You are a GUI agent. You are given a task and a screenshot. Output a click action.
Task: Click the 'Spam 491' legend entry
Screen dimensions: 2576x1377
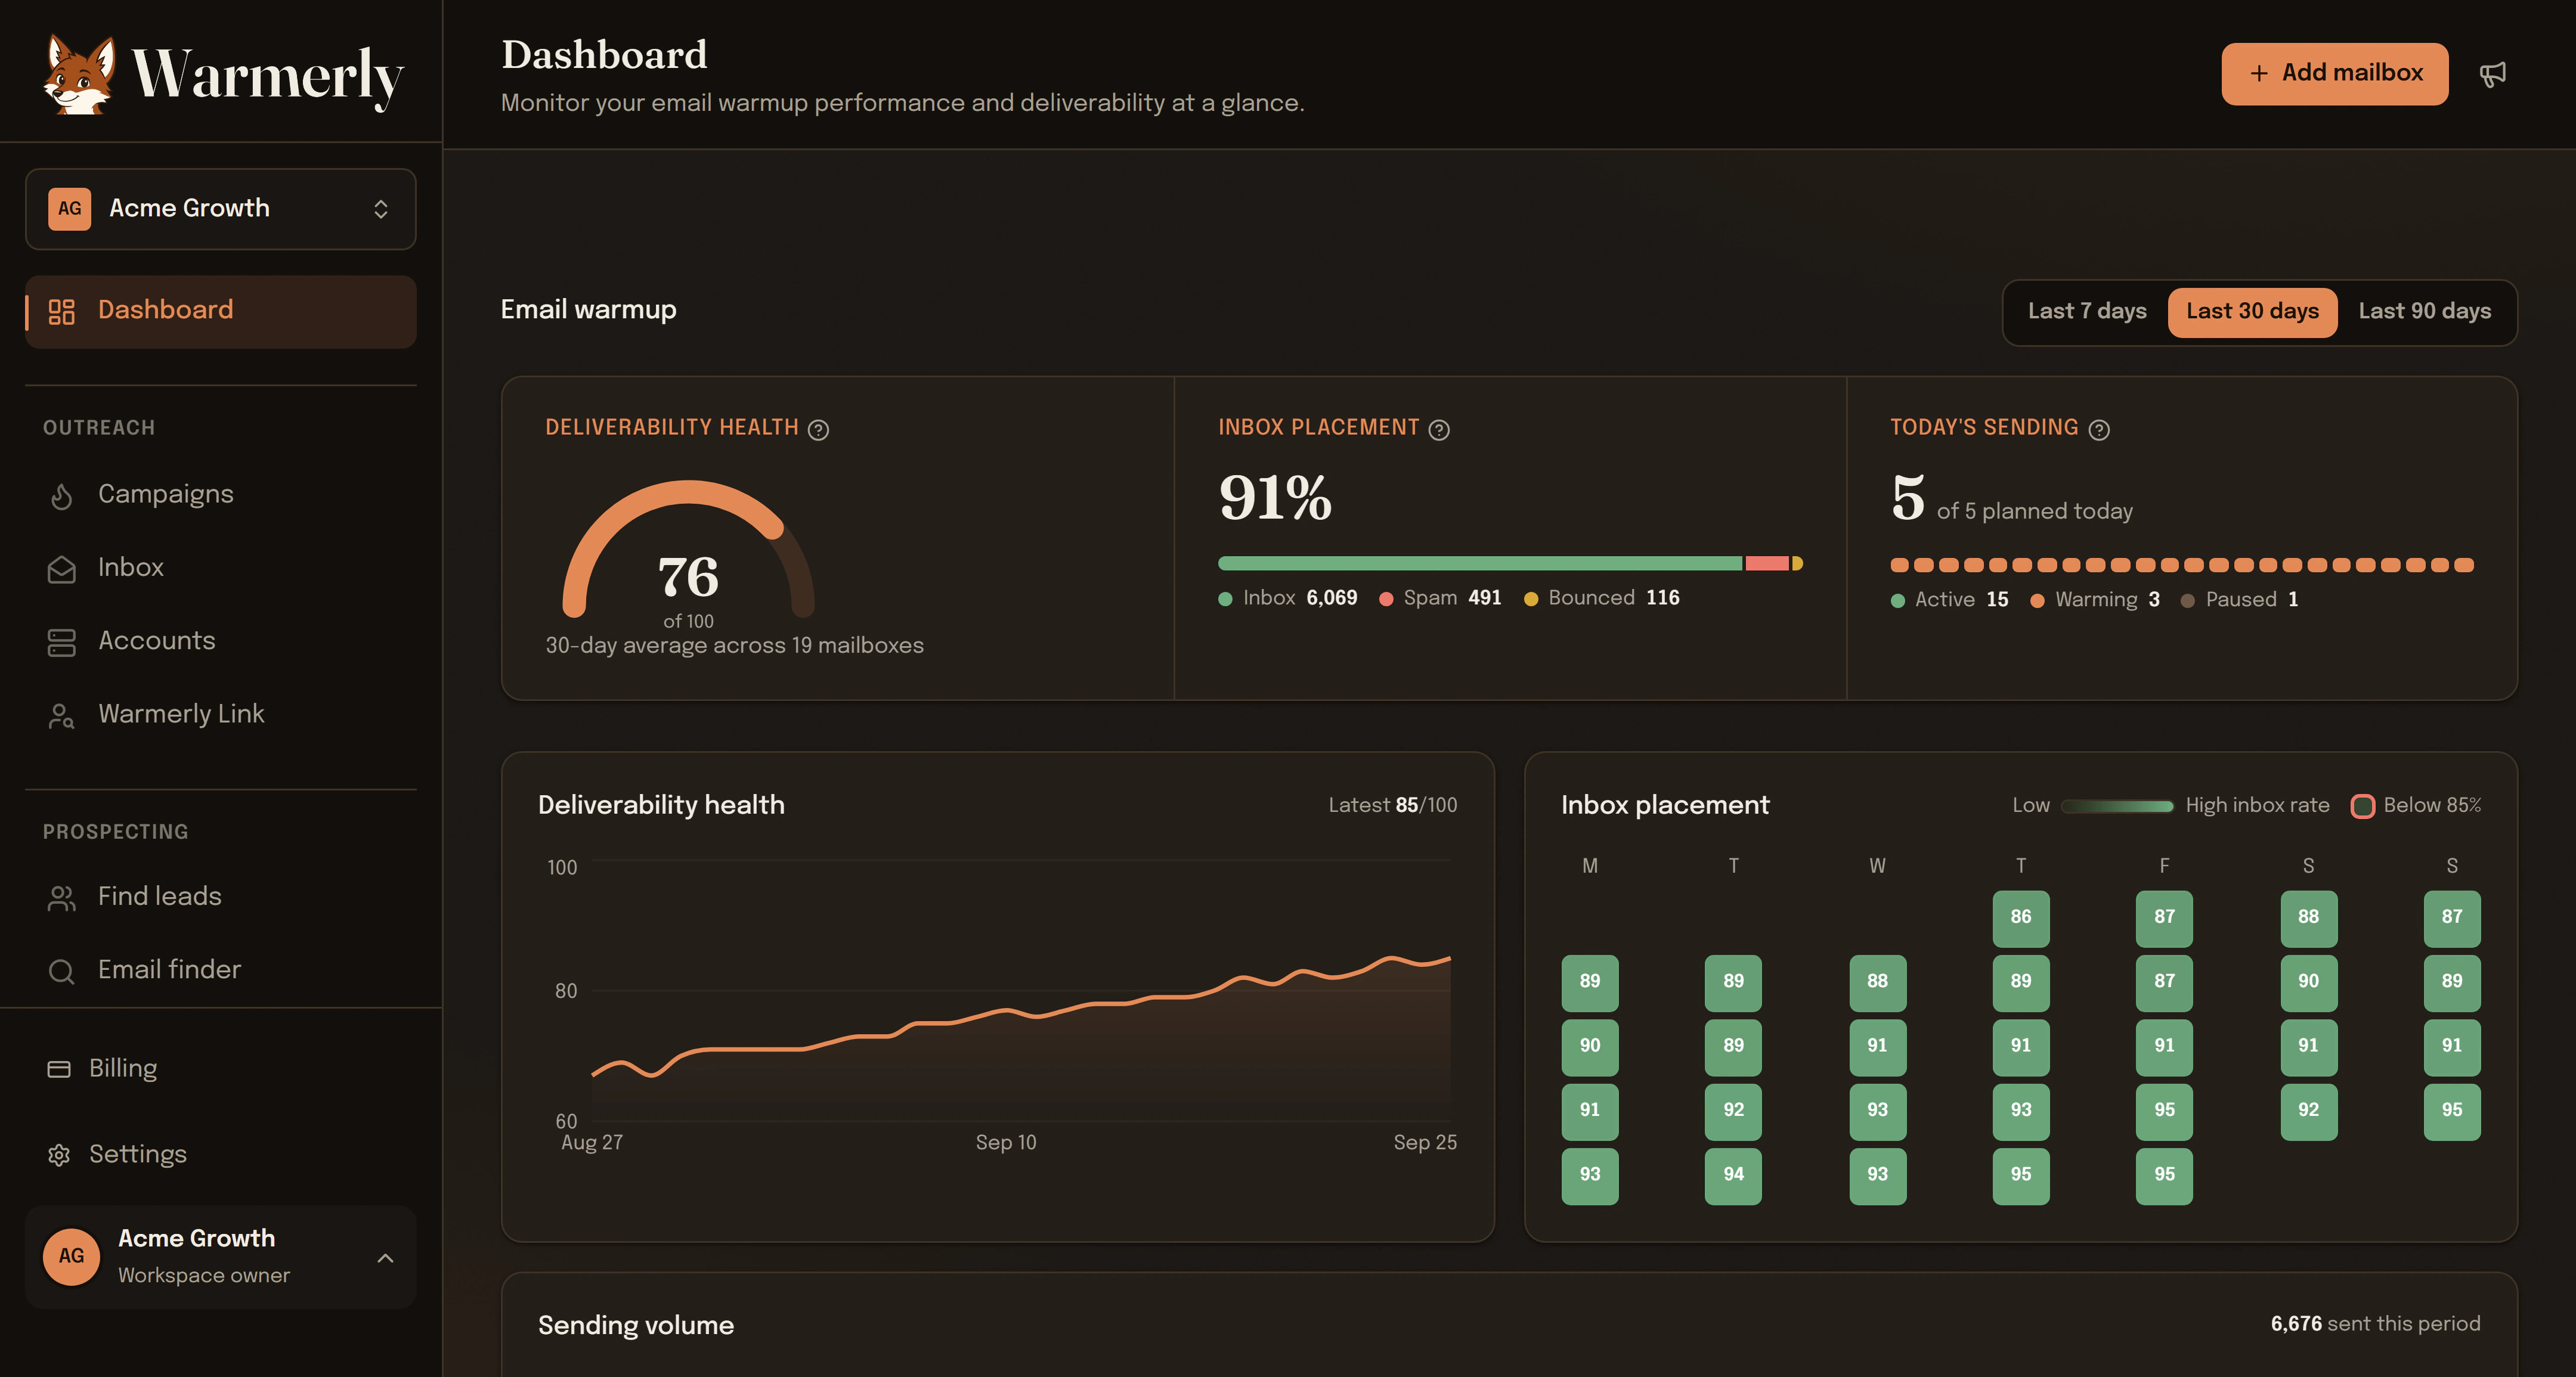1440,598
